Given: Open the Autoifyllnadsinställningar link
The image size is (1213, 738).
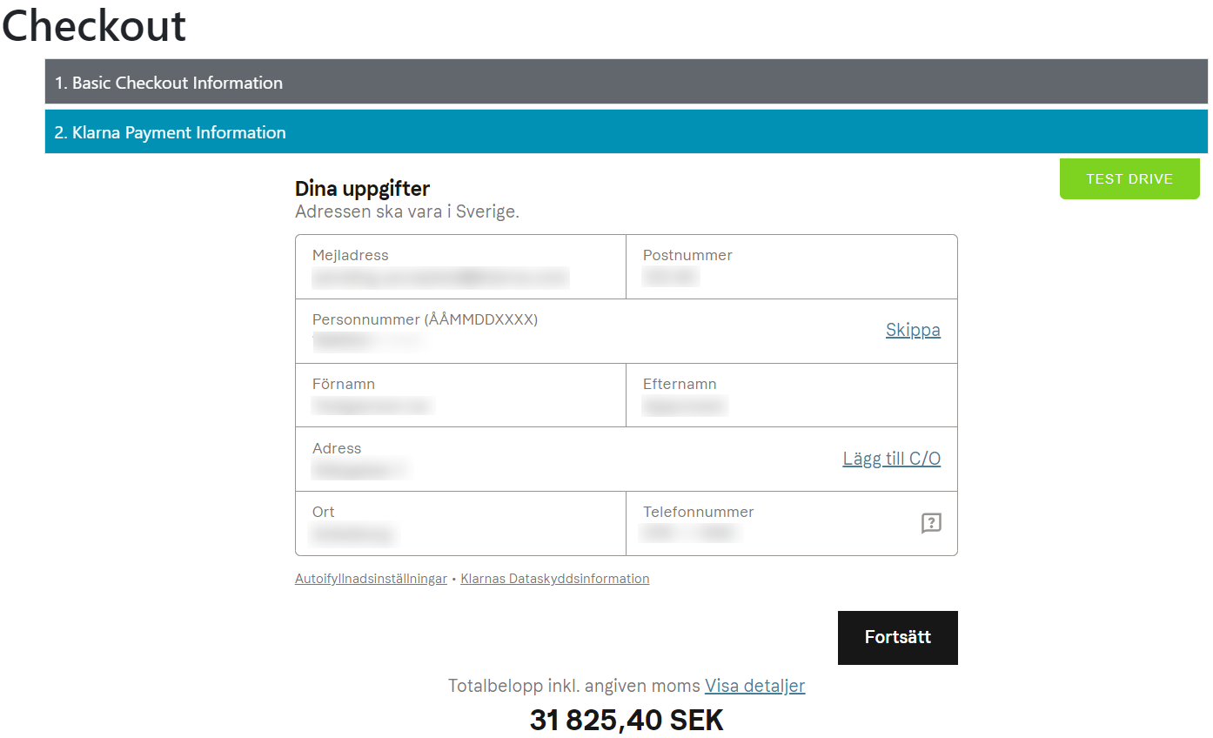Looking at the screenshot, I should pyautogui.click(x=371, y=579).
